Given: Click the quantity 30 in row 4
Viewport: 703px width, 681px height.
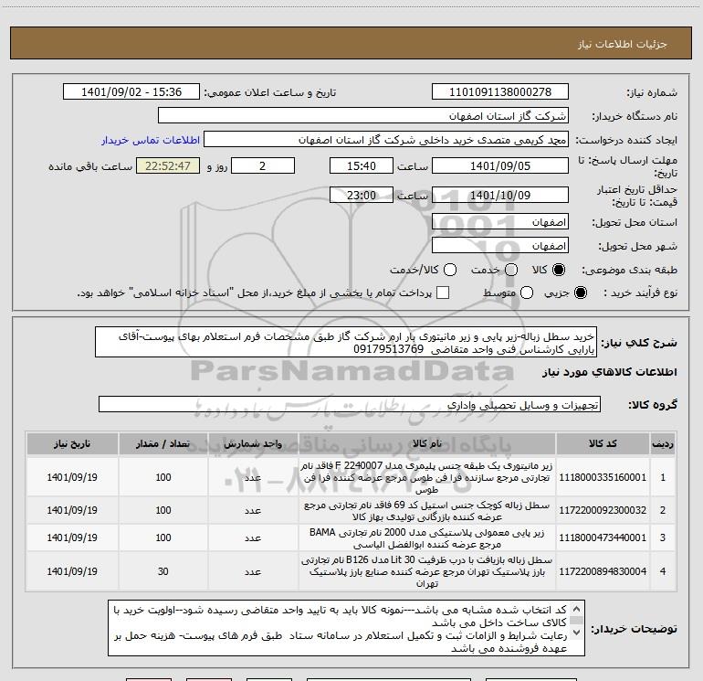Looking at the screenshot, I should (163, 571).
